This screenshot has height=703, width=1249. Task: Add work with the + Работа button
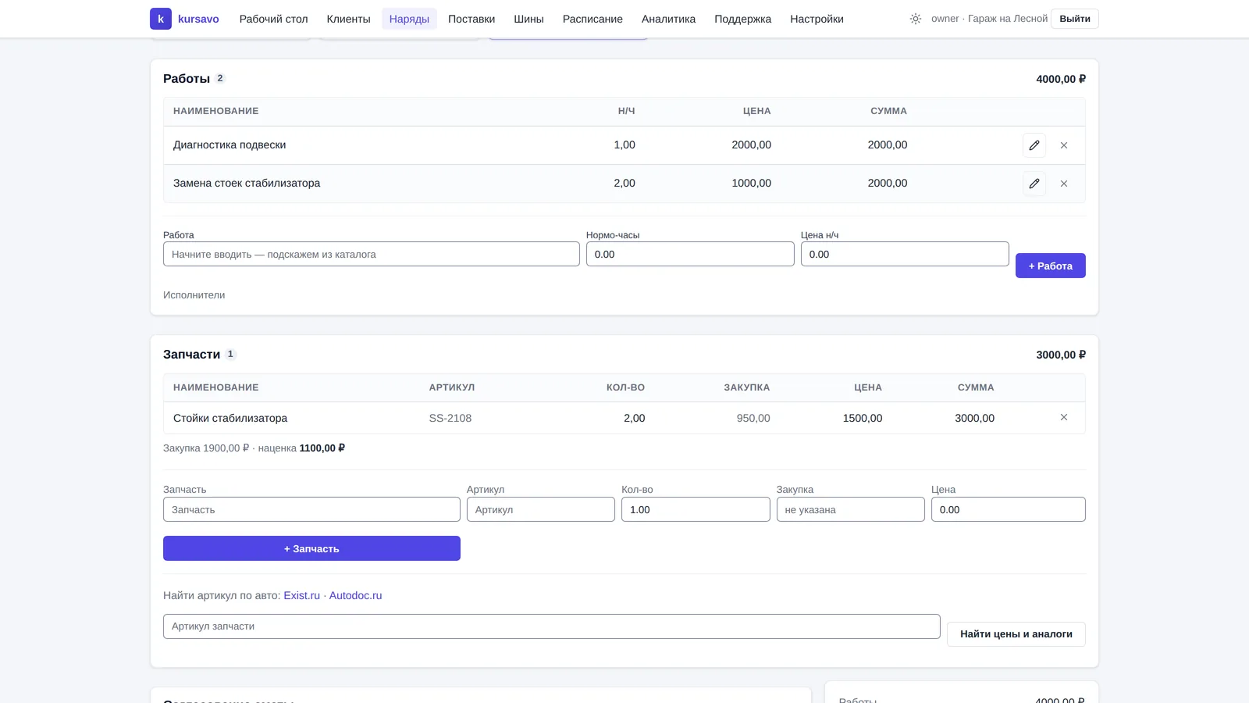1050,266
